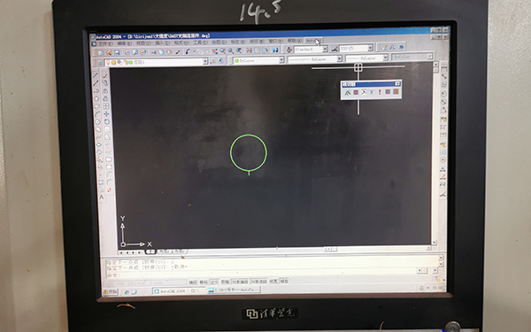The image size is (531, 332).
Task: Open the Standard text style dropdown
Action: pyautogui.click(x=311, y=50)
